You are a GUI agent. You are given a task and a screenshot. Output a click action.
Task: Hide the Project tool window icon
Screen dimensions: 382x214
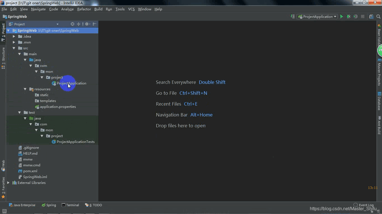click(95, 24)
